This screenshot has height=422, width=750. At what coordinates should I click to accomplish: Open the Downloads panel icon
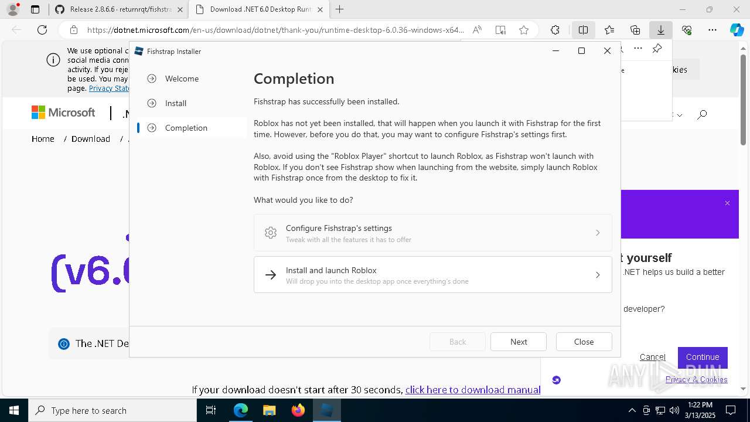660,30
